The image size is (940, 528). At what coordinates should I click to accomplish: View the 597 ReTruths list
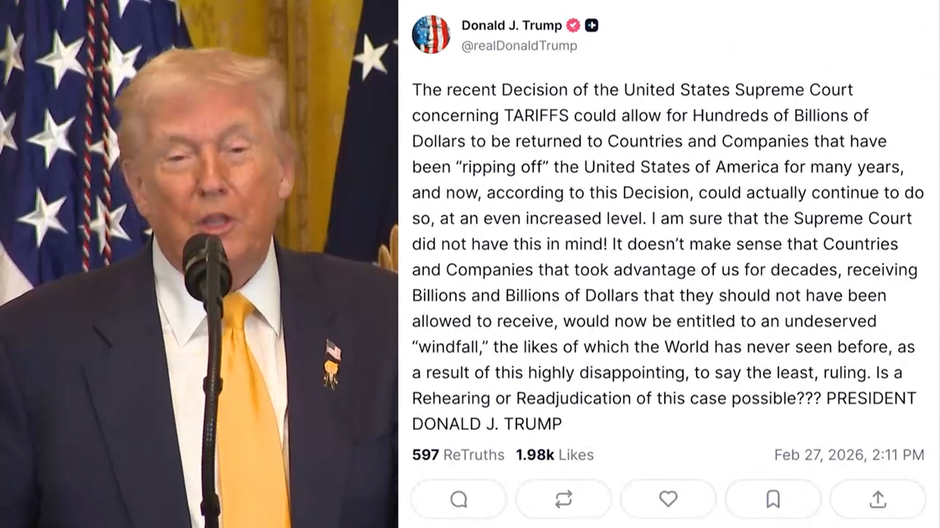(x=458, y=455)
